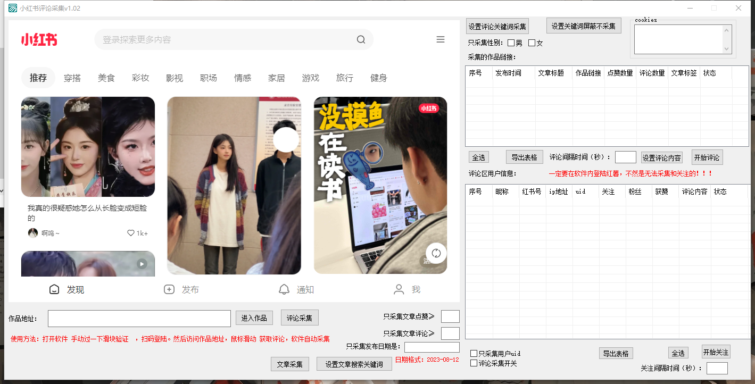Open the 我 profile icon
Image resolution: width=755 pixels, height=384 pixels.
point(399,289)
